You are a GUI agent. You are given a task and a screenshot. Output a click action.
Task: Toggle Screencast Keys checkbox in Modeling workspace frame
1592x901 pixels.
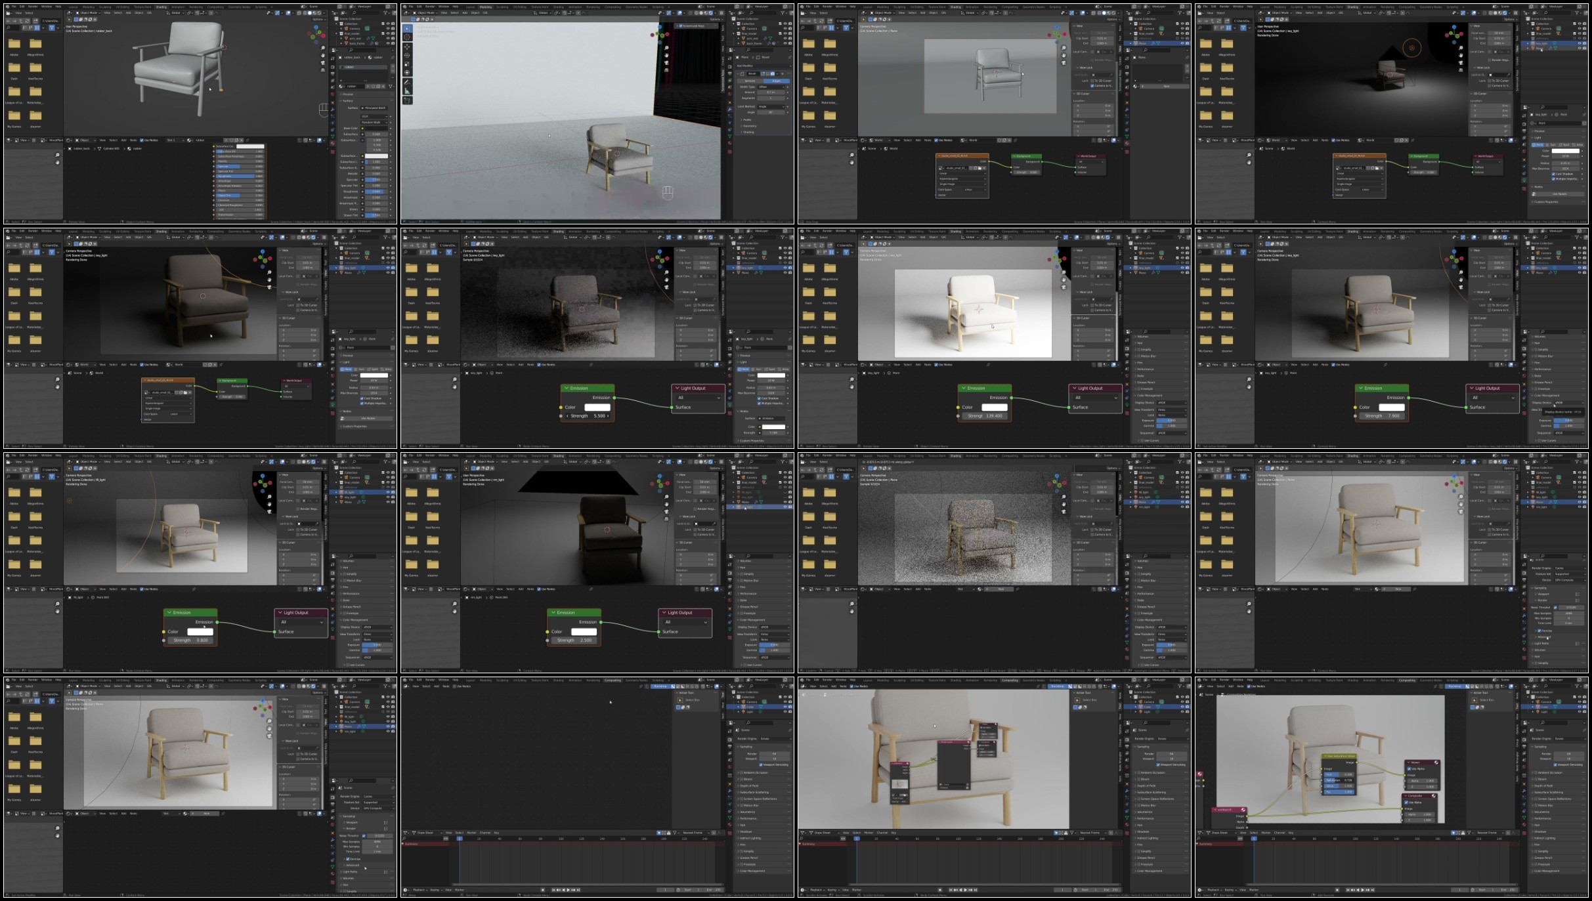681,26
